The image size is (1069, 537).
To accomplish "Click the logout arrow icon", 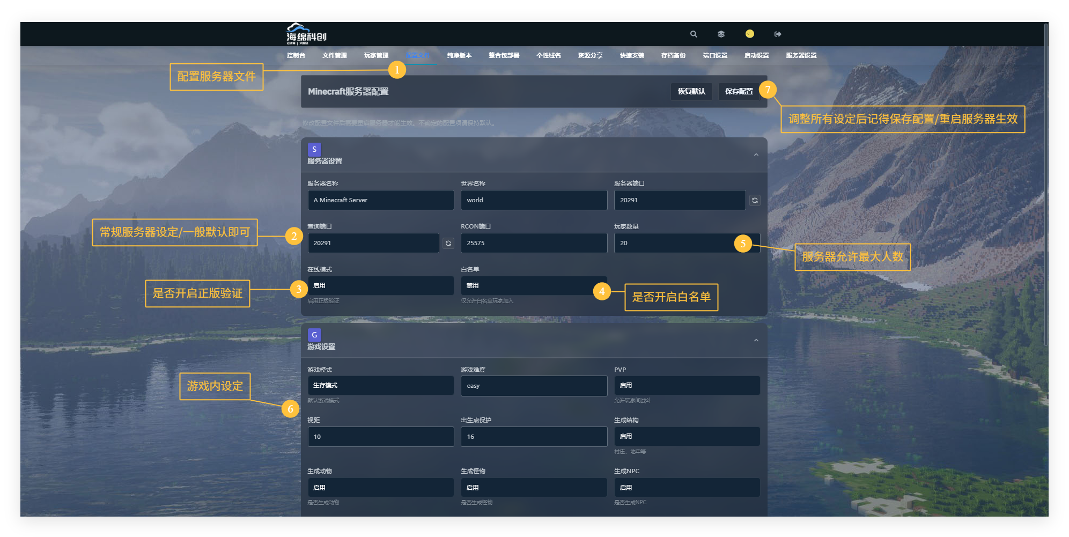I will point(778,34).
